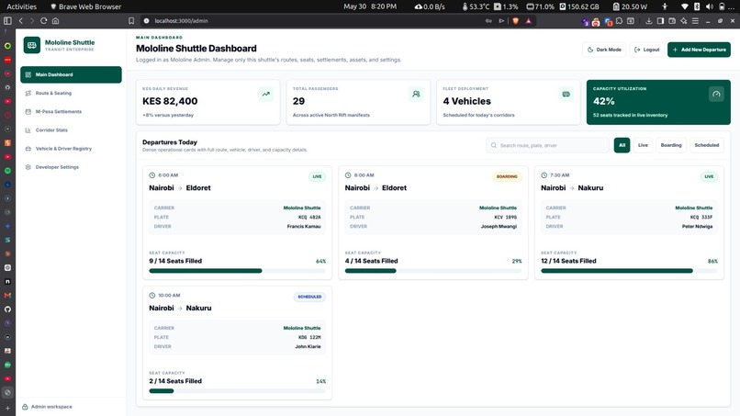This screenshot has width=740, height=416.
Task: Click the Fleet Deployment bus icon
Action: [x=566, y=94]
